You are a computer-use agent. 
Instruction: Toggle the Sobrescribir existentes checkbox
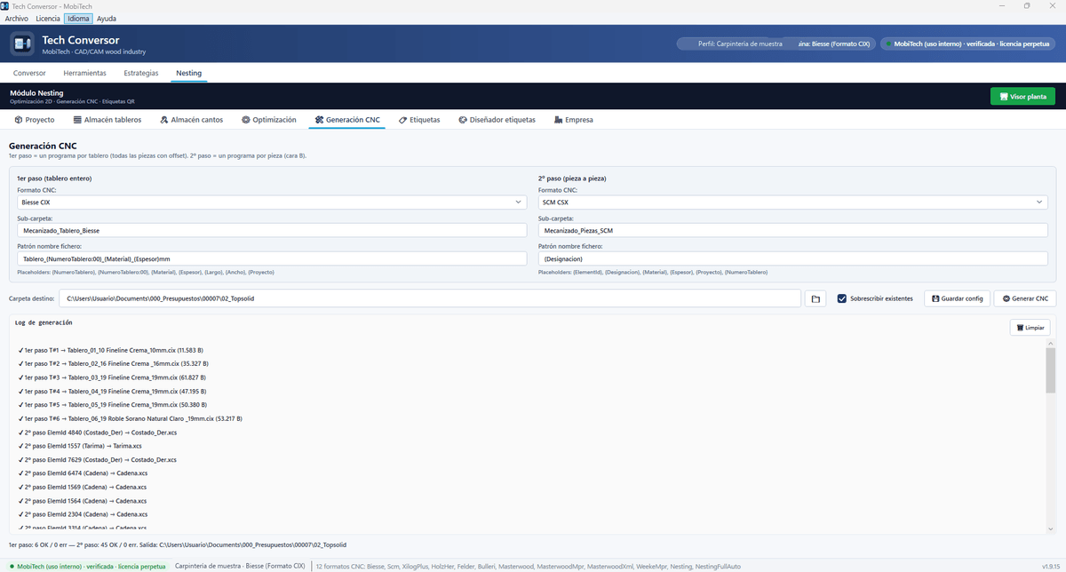click(x=842, y=298)
